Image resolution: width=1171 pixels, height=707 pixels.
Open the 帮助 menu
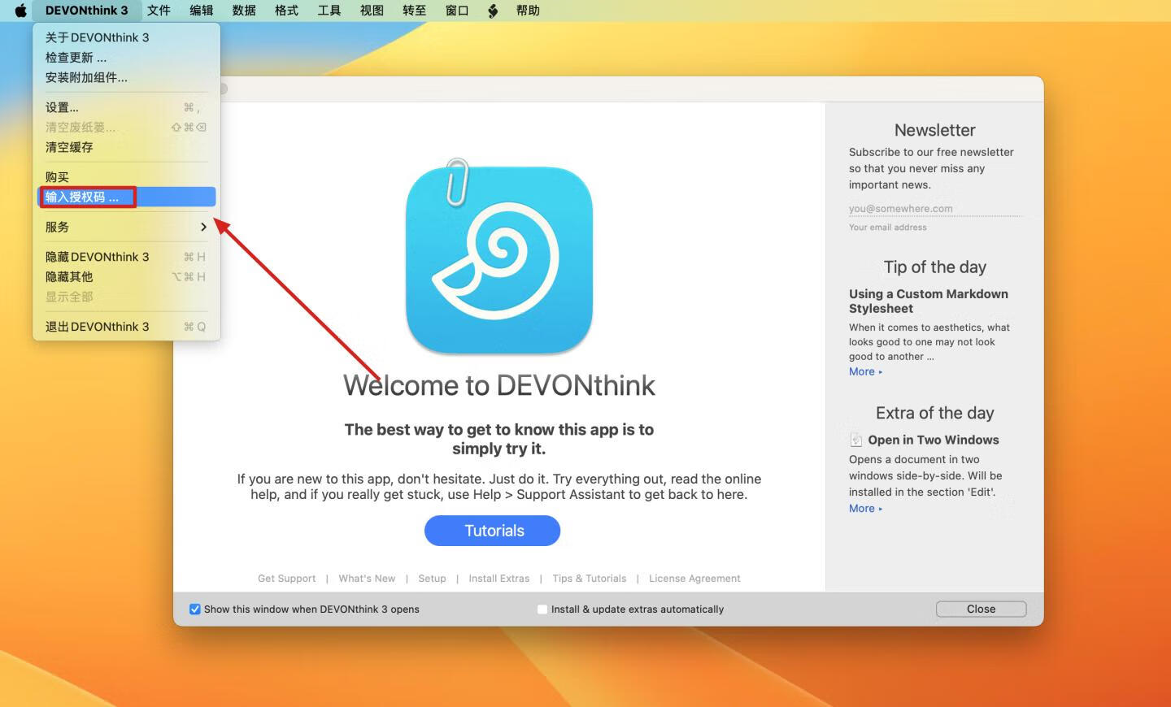click(528, 11)
